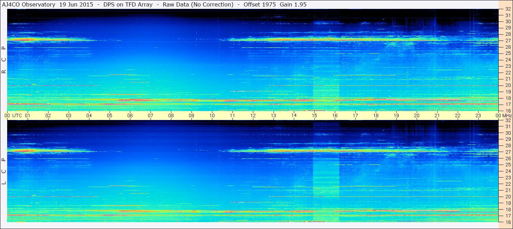
Task: Select the 14 hour marker on time axis
Action: (x=294, y=116)
